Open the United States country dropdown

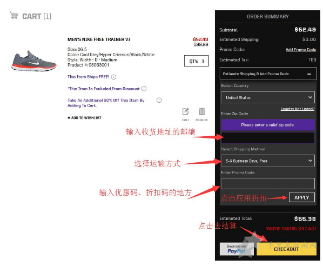268,97
